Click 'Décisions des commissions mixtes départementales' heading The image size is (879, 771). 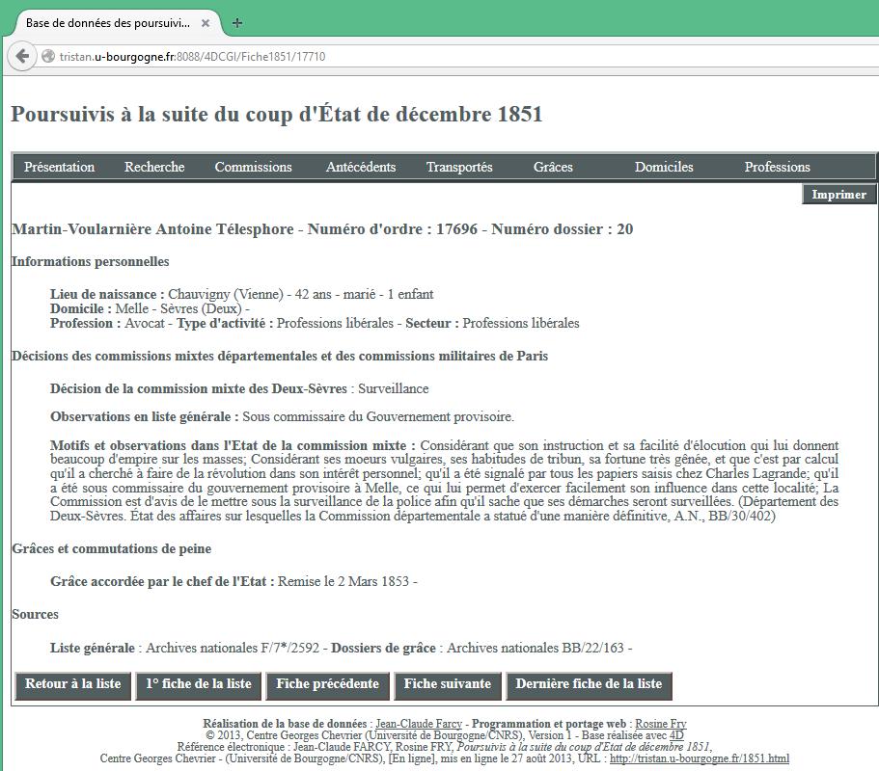click(280, 356)
